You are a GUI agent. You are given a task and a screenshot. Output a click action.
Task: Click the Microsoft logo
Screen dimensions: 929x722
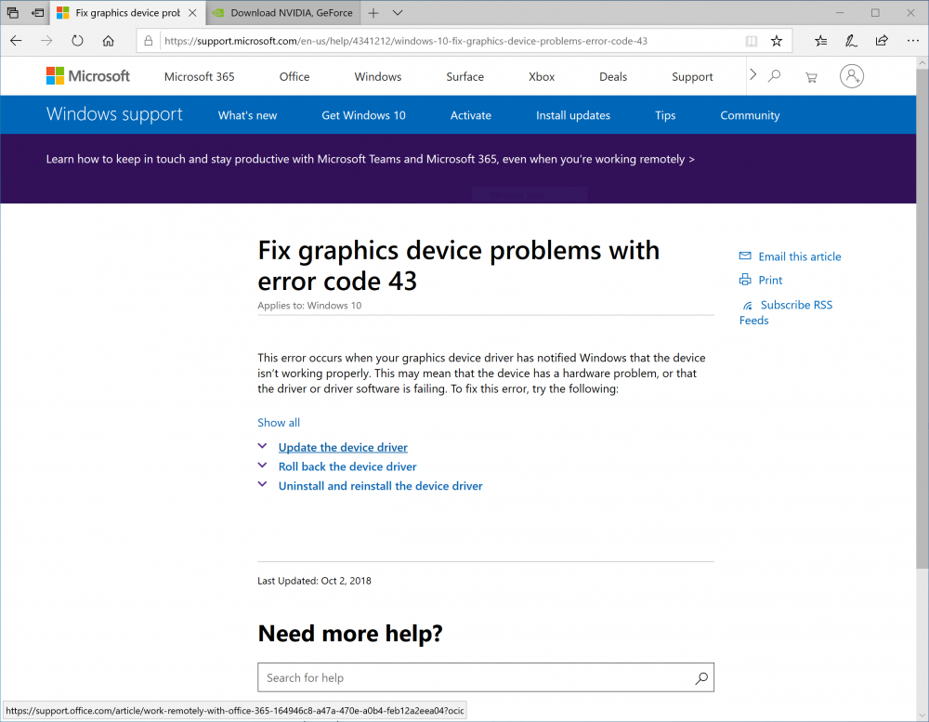click(87, 76)
